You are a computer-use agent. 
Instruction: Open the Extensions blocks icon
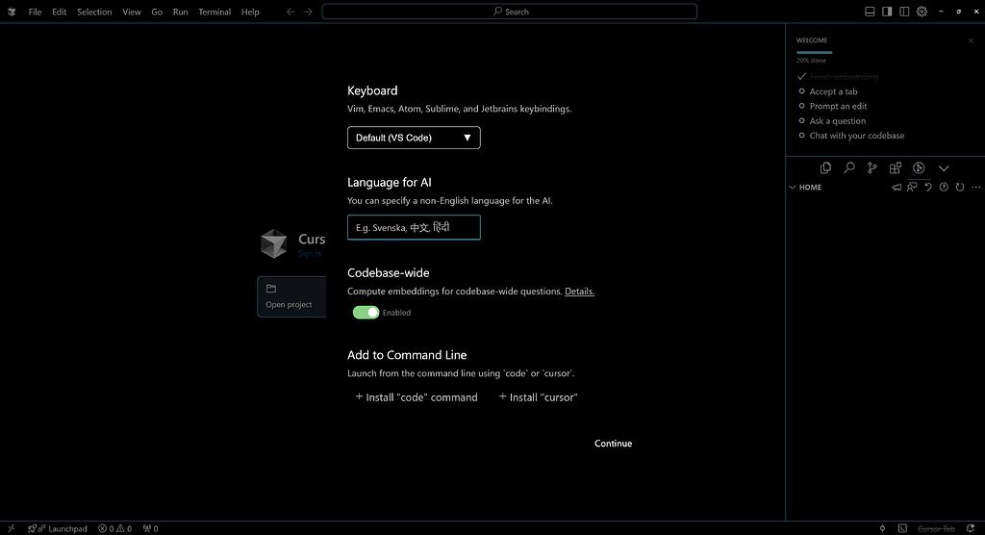896,167
